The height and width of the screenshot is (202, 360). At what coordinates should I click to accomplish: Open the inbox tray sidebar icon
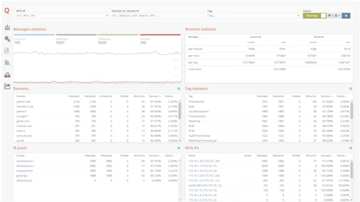point(7,74)
